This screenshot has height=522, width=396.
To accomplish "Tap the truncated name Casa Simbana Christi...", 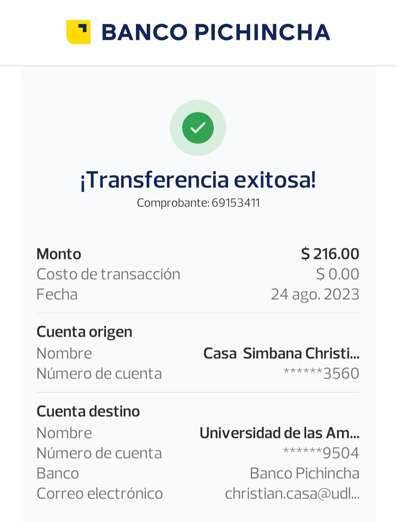I will click(281, 353).
